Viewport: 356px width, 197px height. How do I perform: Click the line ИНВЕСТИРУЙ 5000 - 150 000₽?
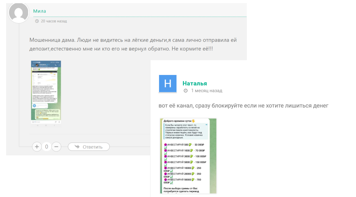tap(185, 162)
